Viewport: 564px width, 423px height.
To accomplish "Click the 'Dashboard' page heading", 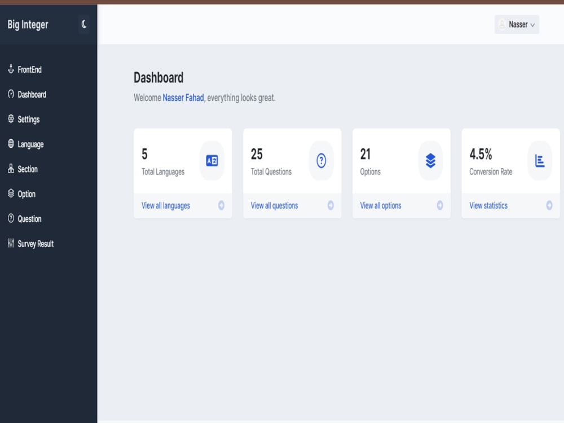I will (x=158, y=78).
